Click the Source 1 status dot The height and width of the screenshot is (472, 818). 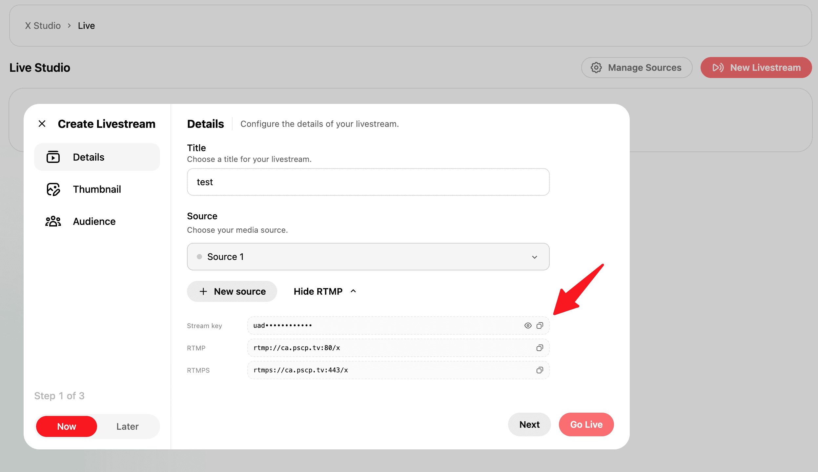pyautogui.click(x=199, y=257)
